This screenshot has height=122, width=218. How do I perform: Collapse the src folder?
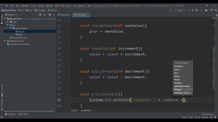7,25
